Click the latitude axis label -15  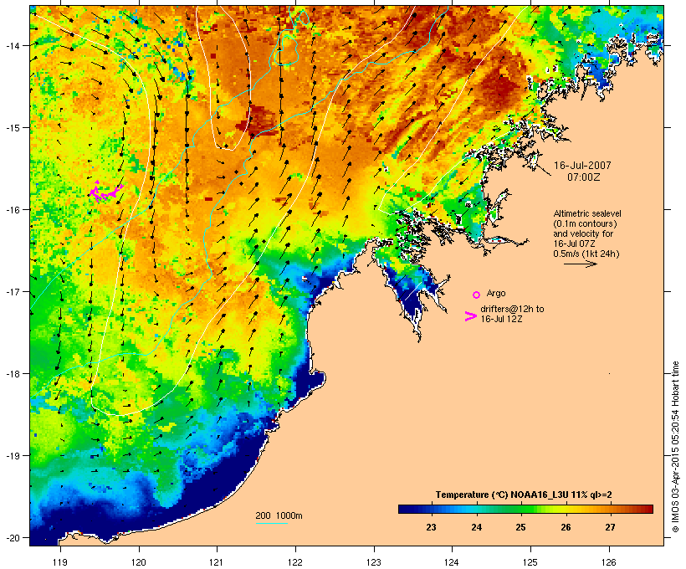click(x=13, y=128)
